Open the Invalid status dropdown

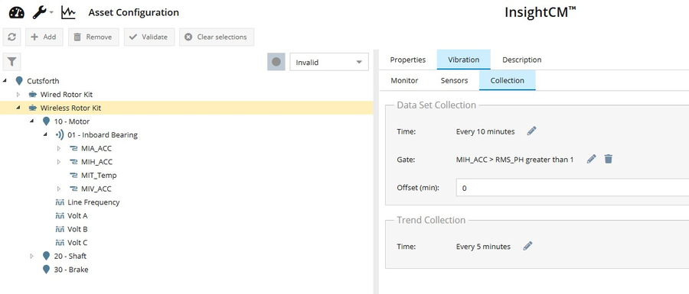(x=329, y=62)
